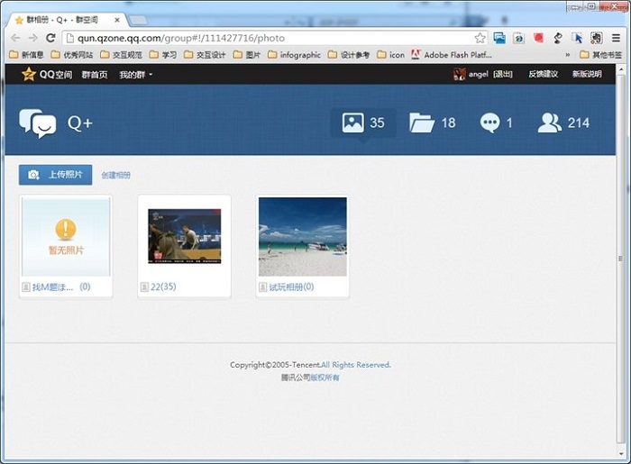Screen dimensions: 631x464
Task: Open the 反馈建议 feedback link
Action: (x=543, y=74)
